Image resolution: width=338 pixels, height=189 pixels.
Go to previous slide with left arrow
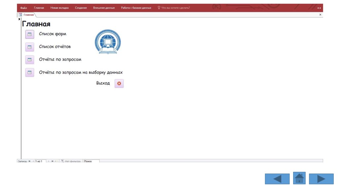pos(277,179)
